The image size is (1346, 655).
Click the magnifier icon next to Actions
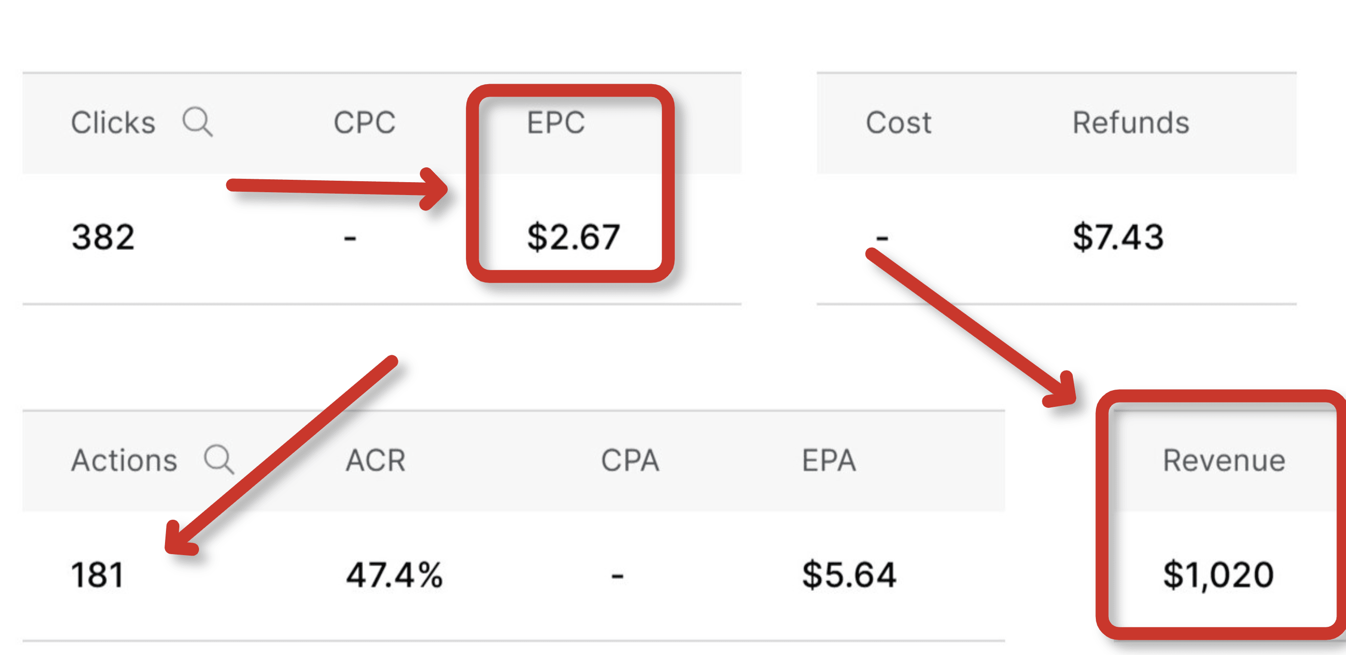[x=219, y=459]
